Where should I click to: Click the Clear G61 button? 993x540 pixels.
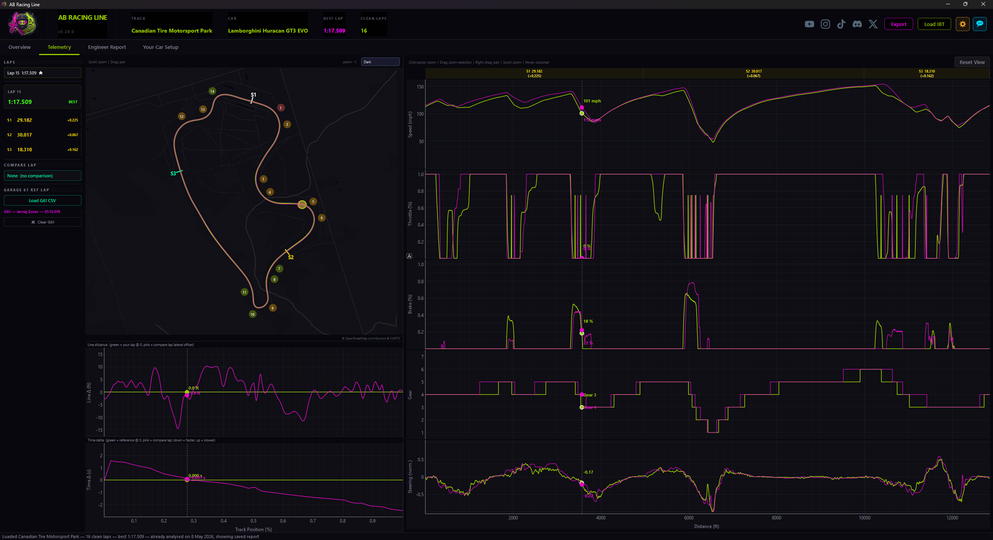tap(43, 222)
